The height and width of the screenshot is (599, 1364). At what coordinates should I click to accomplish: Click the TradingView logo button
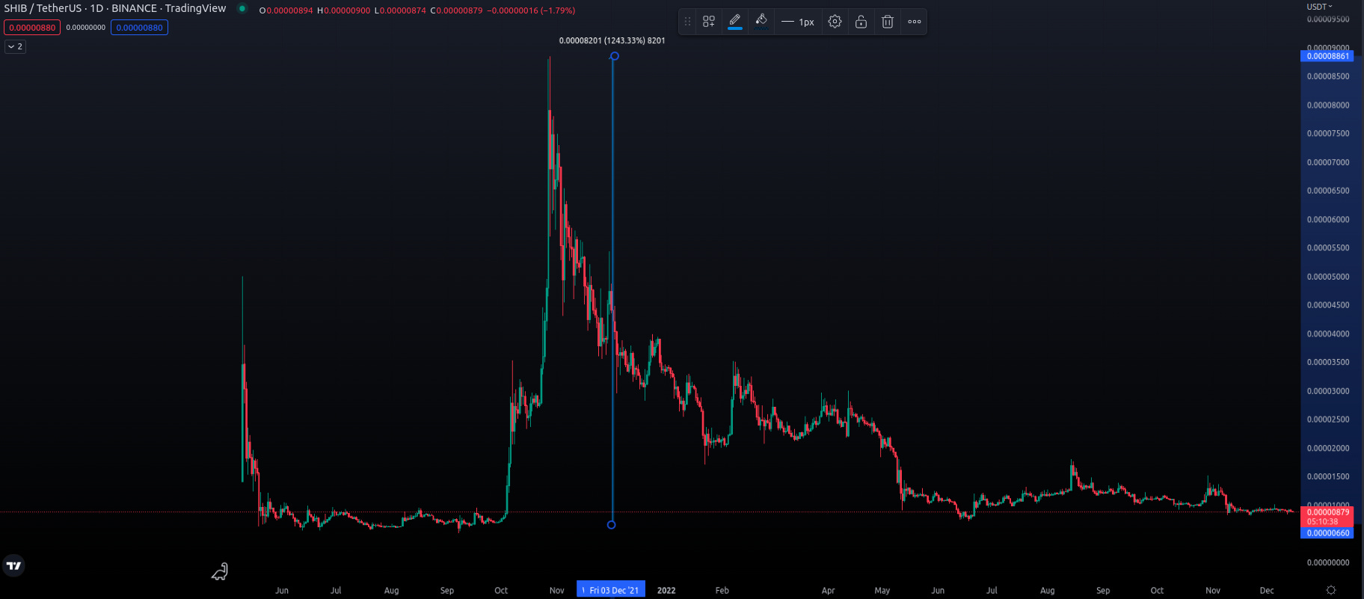(14, 566)
